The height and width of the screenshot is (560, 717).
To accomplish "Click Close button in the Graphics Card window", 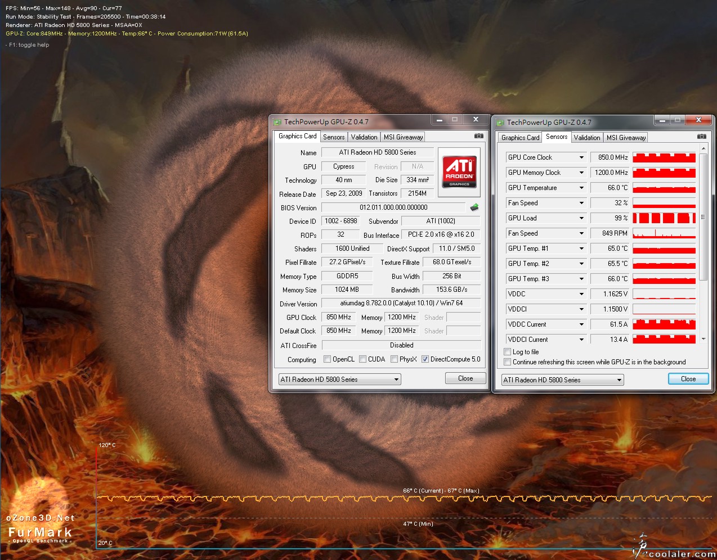I will pyautogui.click(x=465, y=378).
